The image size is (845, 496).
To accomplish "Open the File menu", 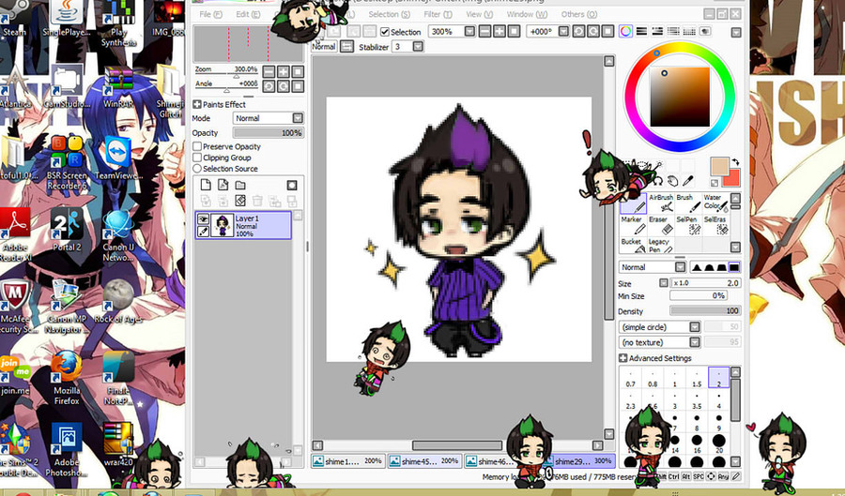I will tap(210, 14).
